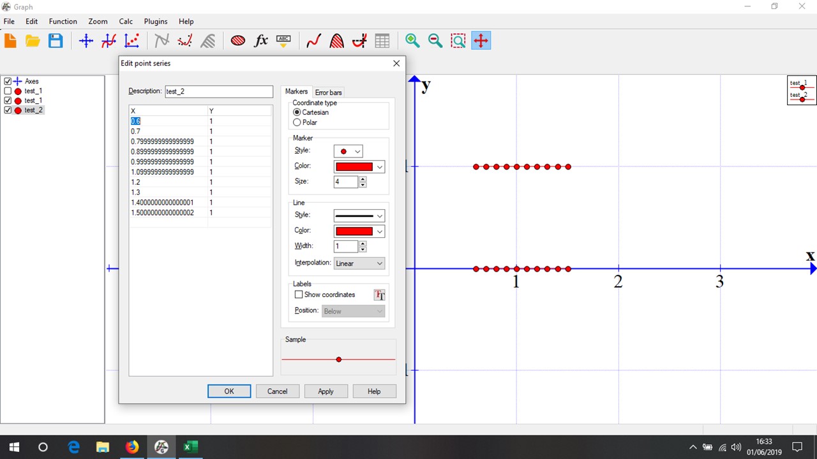Decrease line Width with down arrow

(x=363, y=249)
